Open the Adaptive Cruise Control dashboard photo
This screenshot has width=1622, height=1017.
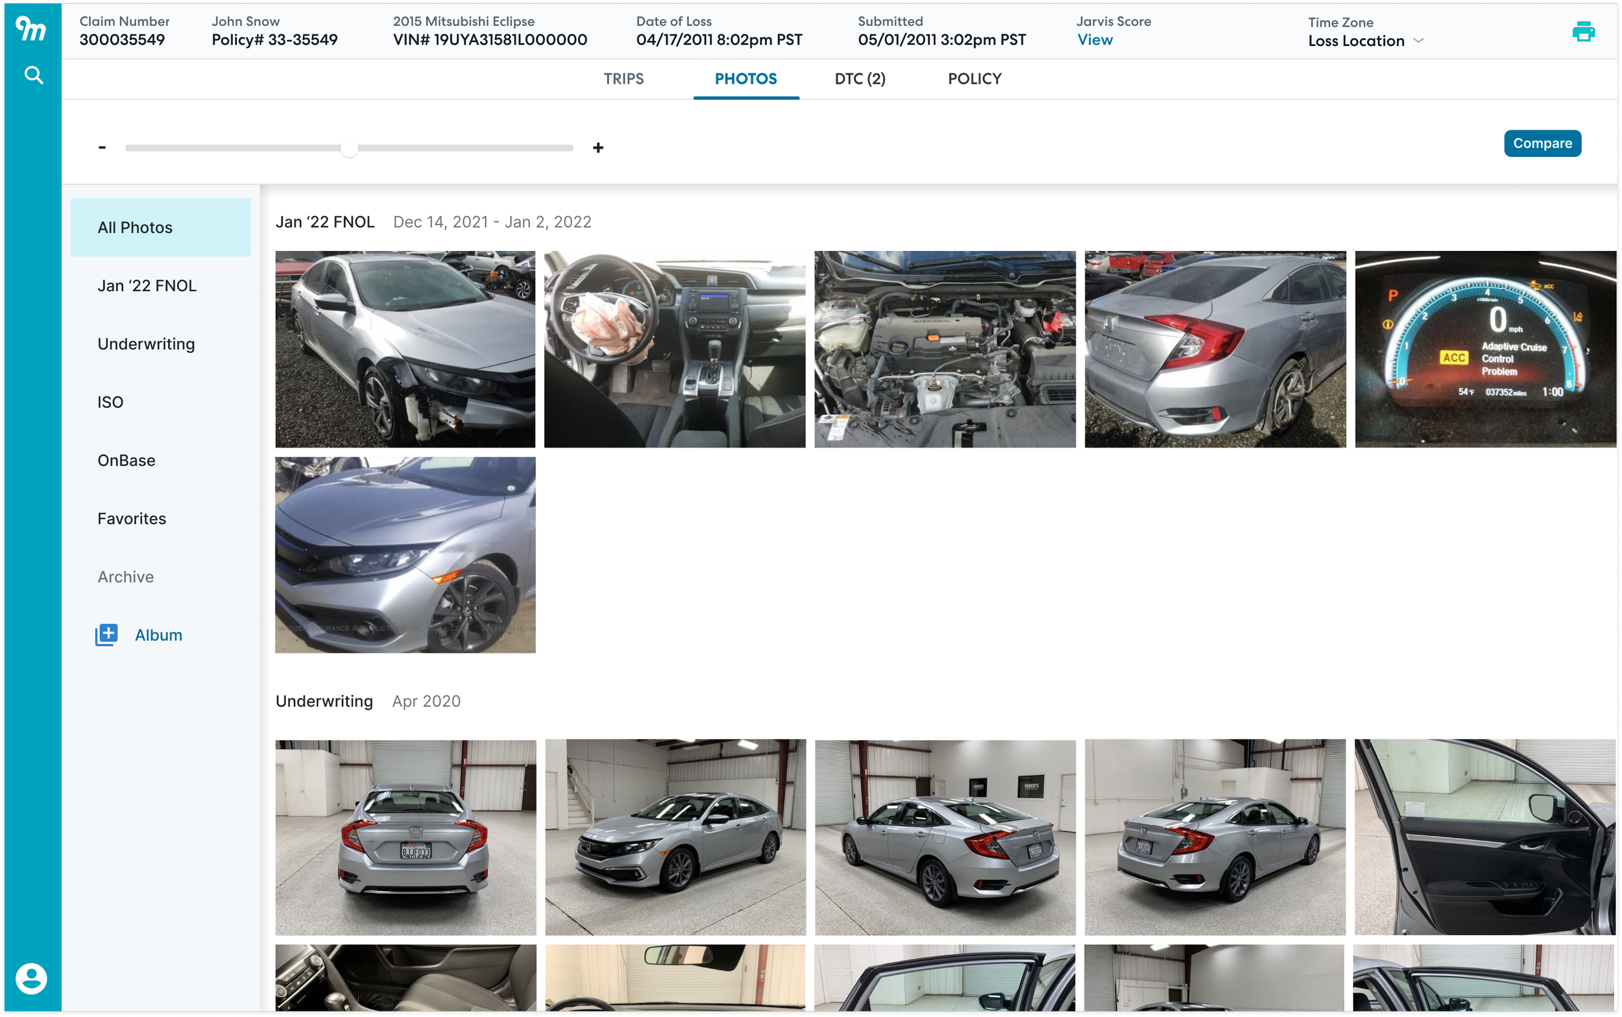(1484, 349)
